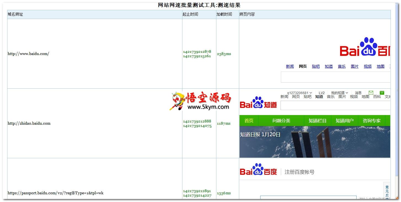Image resolution: width=401 pixels, height=202 pixels.
Task: Open the 消息 messages link in Zhidao
Action: coord(358,93)
